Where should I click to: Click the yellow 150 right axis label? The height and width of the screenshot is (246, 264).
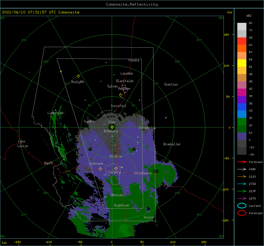226,35
